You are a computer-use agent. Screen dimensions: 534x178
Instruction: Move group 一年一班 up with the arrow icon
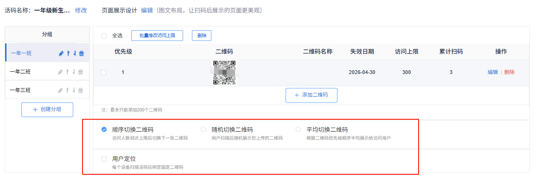pos(68,53)
